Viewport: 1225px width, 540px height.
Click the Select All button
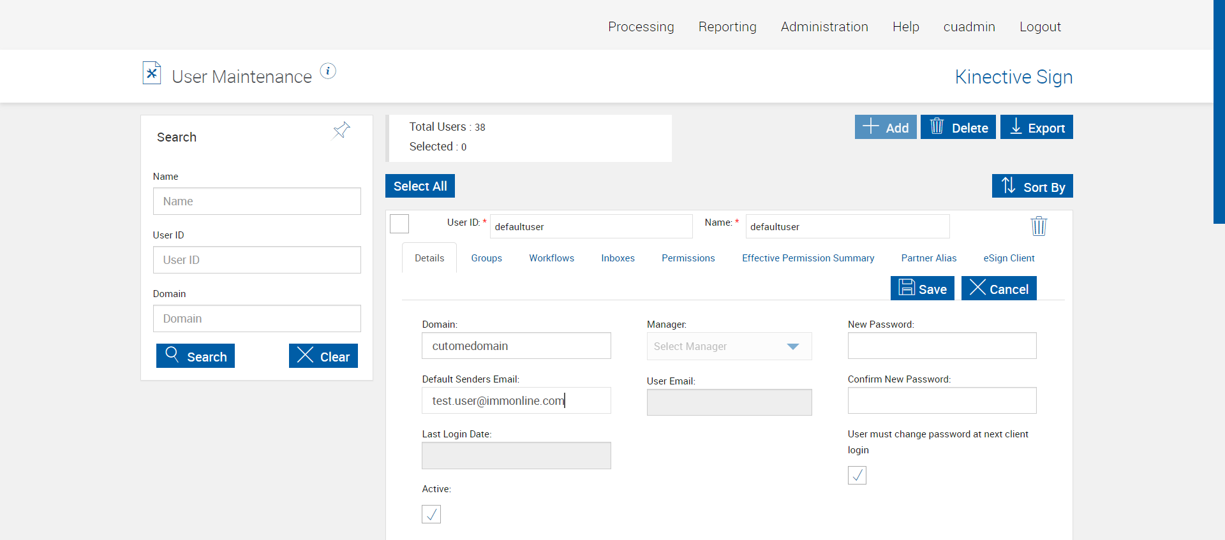click(x=420, y=186)
